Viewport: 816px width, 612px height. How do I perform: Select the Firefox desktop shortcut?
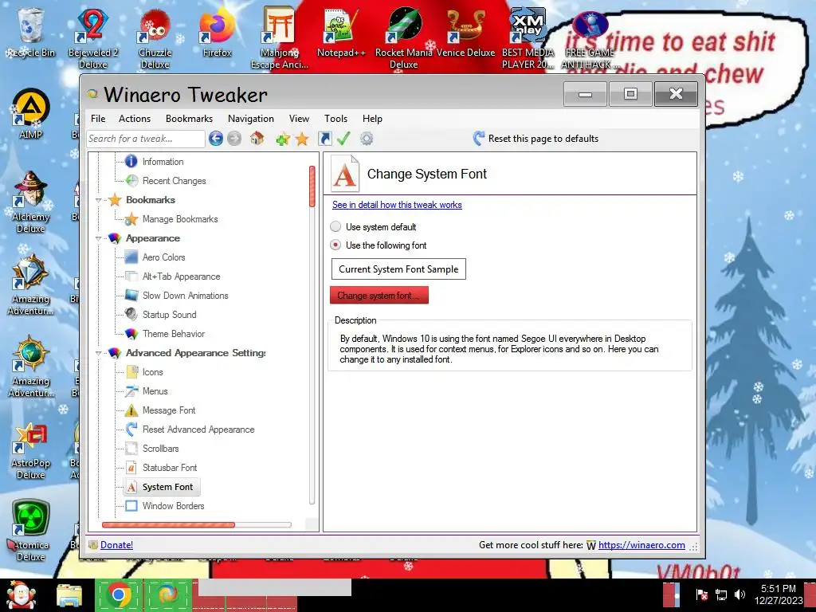(x=217, y=33)
